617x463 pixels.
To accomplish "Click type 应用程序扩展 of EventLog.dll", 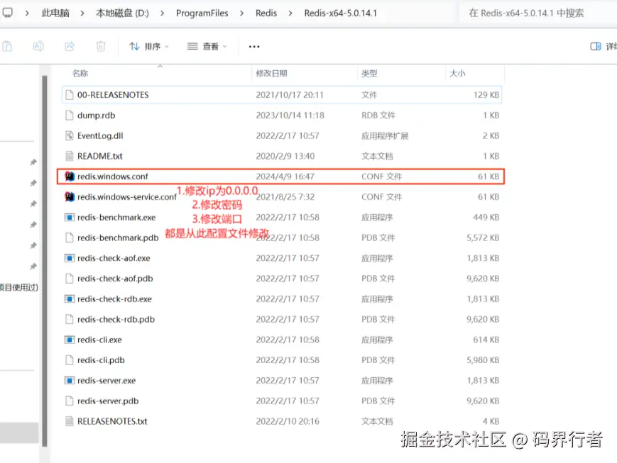I will pos(385,135).
